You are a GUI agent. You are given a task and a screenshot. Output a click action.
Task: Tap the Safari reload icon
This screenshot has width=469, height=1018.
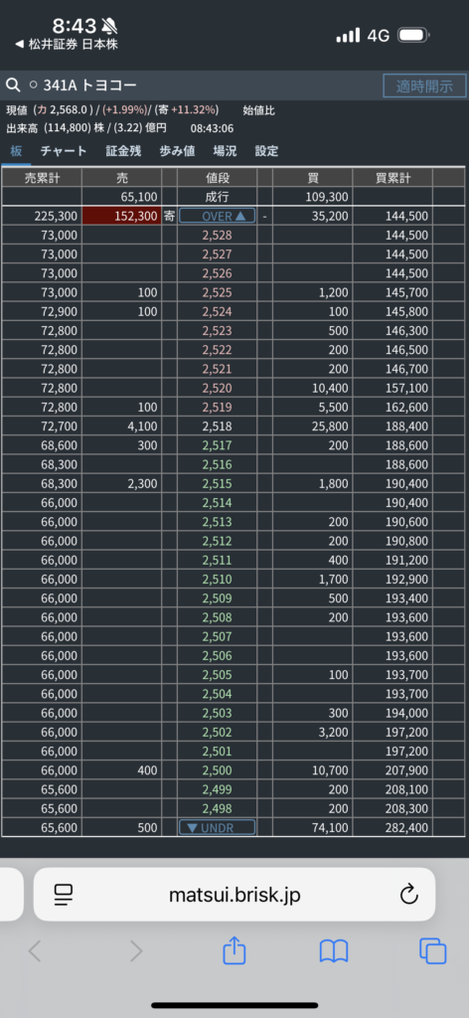[408, 896]
